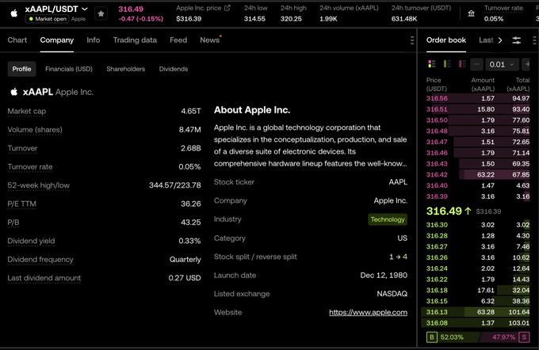
Task: Select ask price 316.51 in order book
Action: pyautogui.click(x=437, y=109)
